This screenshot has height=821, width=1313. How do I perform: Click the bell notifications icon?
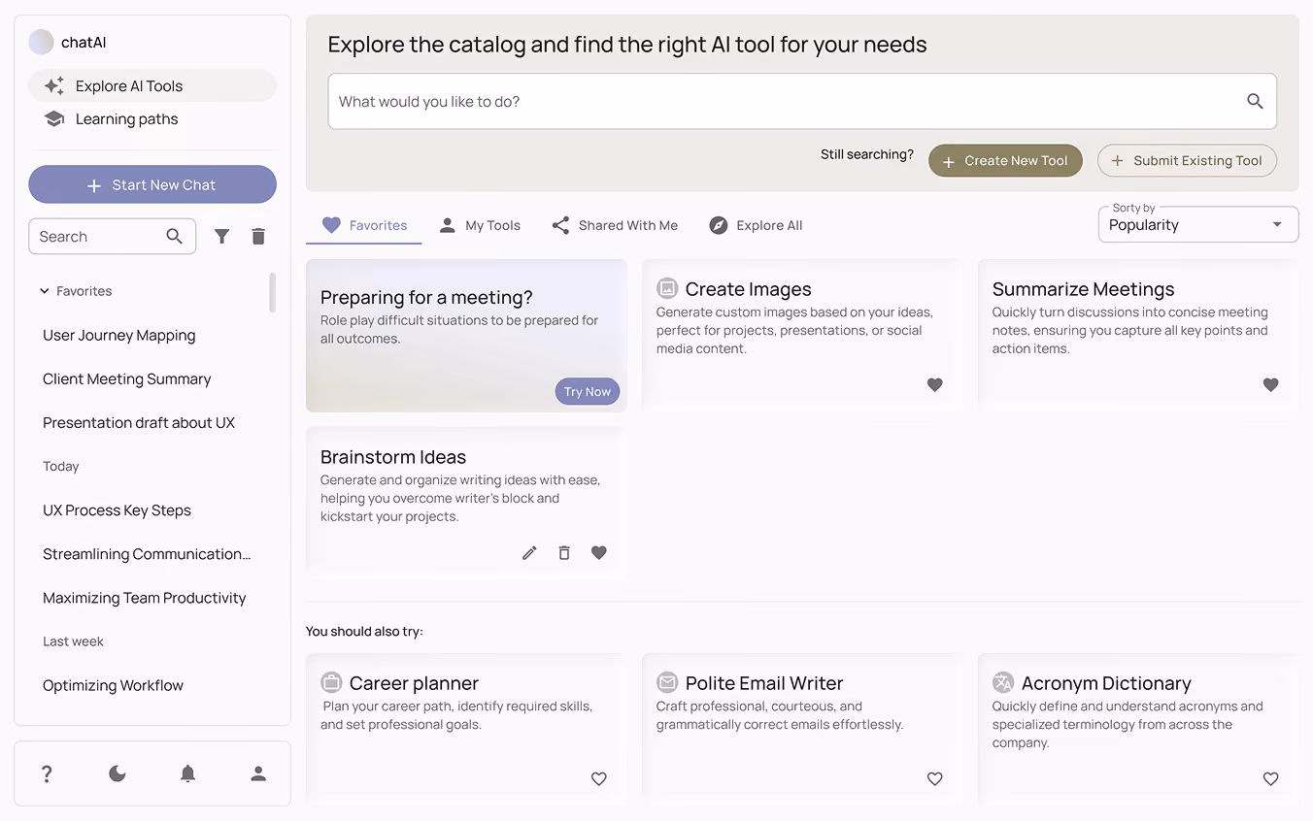(187, 773)
